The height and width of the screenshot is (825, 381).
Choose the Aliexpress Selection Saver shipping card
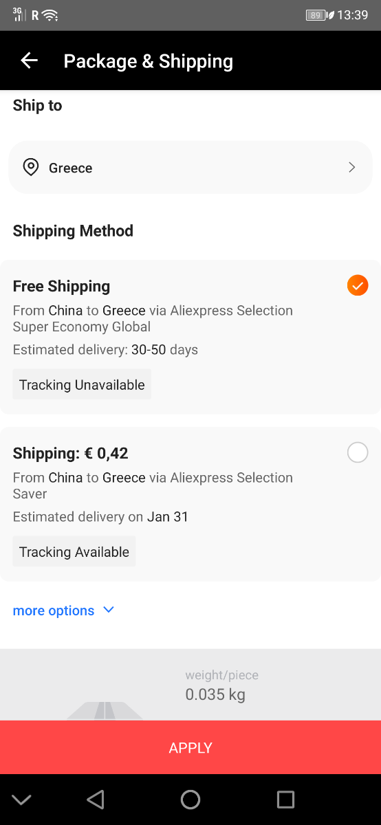click(190, 504)
